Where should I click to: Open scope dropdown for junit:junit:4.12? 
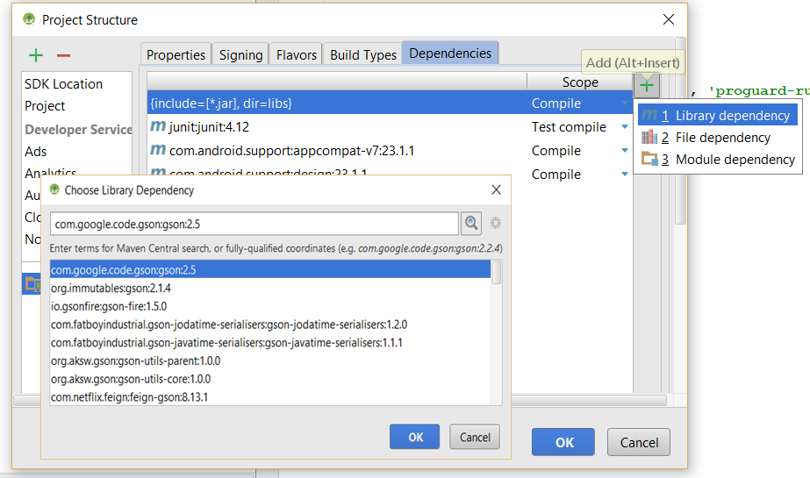pyautogui.click(x=625, y=127)
